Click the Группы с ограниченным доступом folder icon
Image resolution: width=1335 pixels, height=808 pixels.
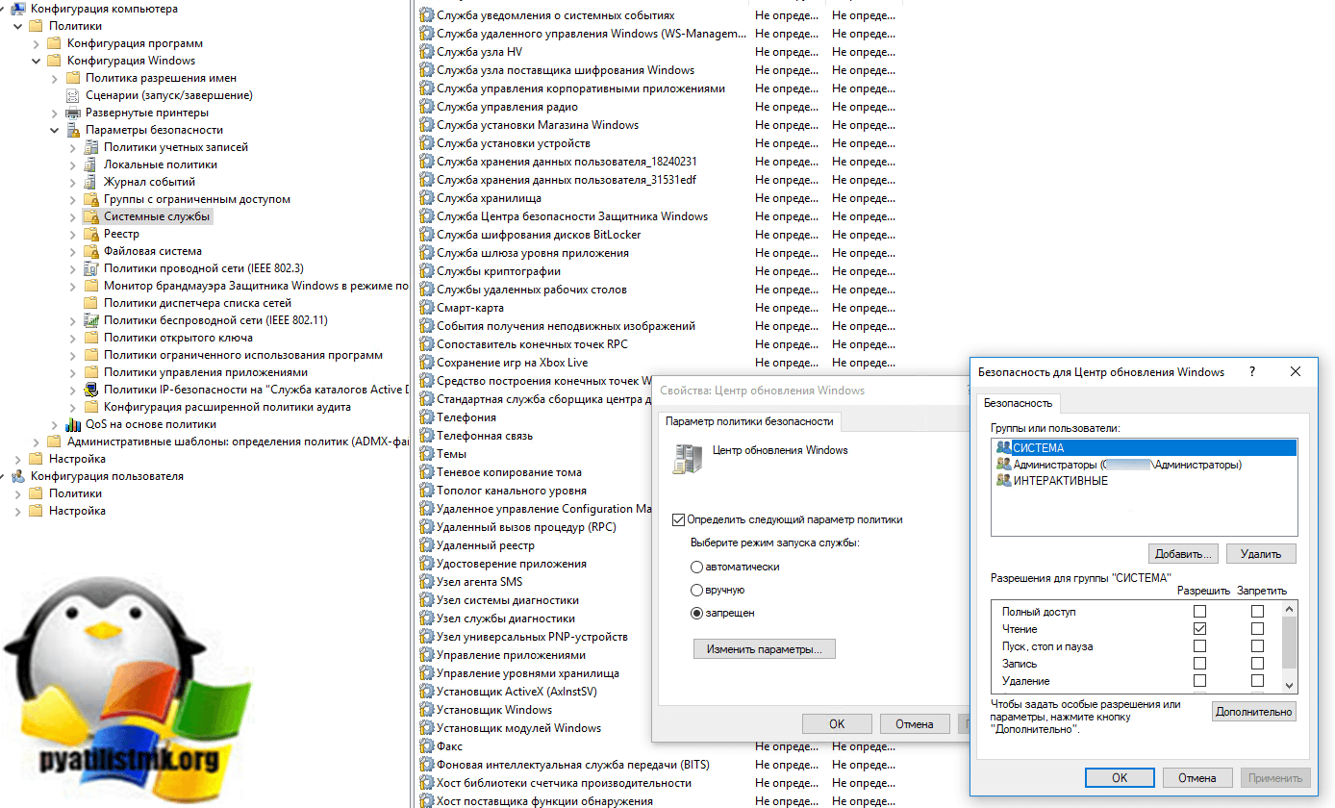[91, 199]
